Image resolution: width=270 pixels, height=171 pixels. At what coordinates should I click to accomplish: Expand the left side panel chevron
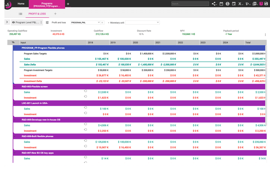click(7, 22)
